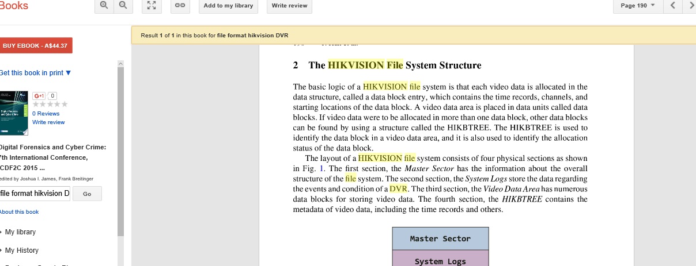Click the G+1 button

pos(40,95)
